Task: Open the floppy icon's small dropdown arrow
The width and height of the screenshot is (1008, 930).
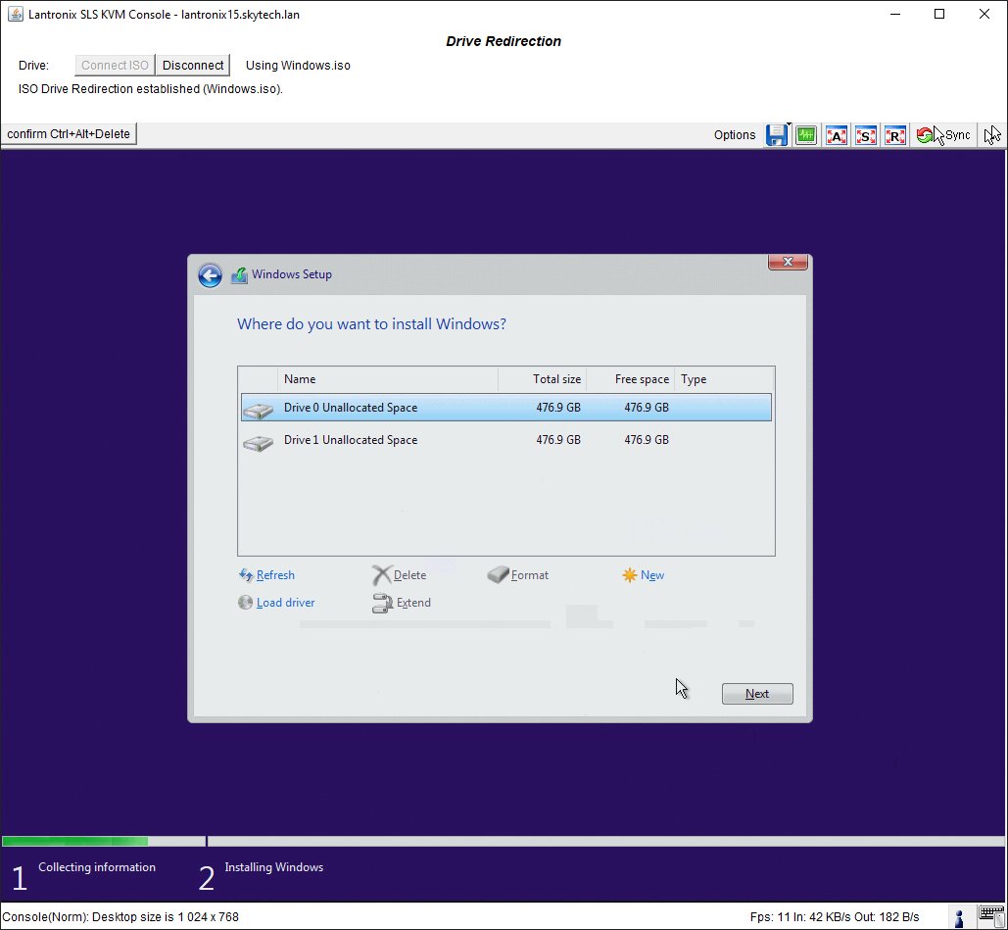Action: (789, 124)
